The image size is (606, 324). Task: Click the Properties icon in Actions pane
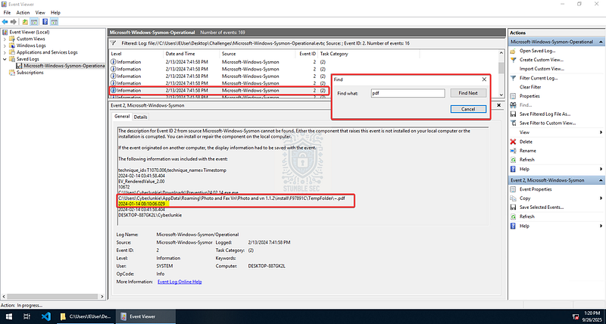[x=513, y=96]
